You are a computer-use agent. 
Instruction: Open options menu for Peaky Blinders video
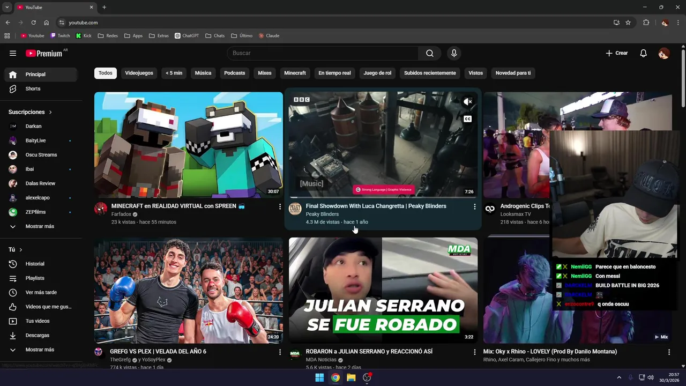coord(474,206)
